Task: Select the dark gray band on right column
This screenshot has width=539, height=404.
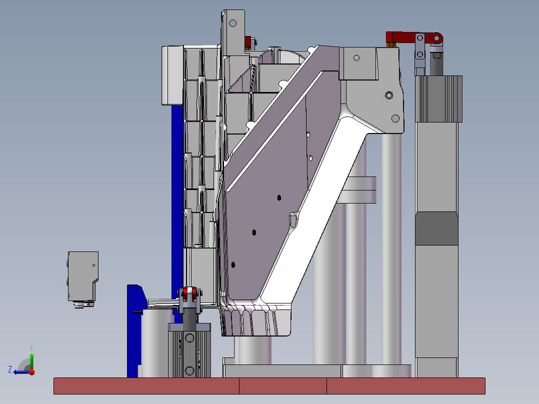Action: (436, 228)
